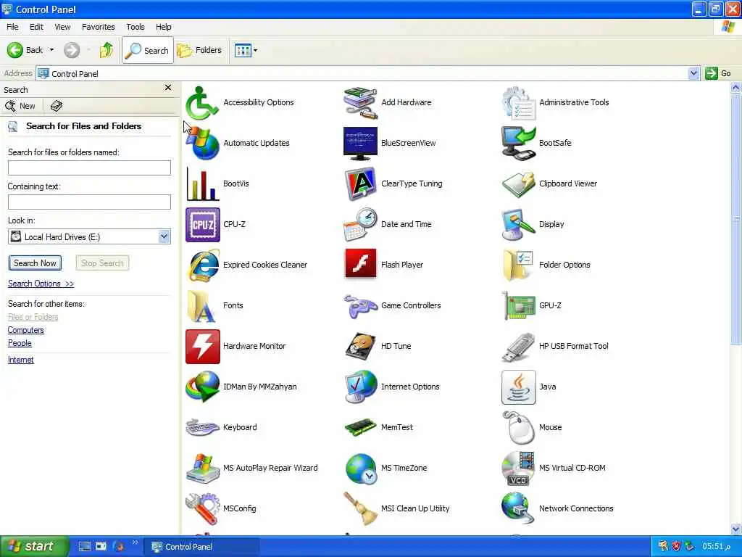The image size is (742, 557).
Task: Search for People link
Action: [20, 343]
